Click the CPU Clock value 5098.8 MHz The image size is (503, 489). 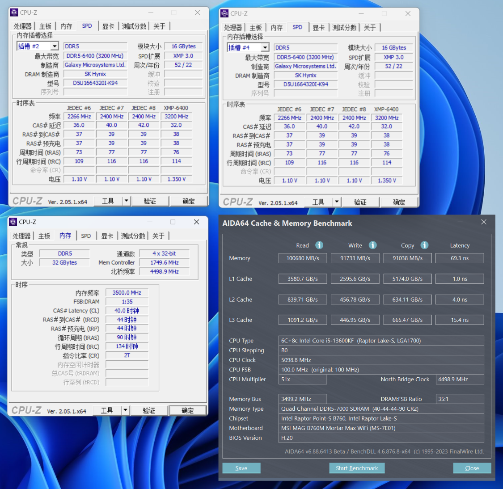pyautogui.click(x=381, y=360)
